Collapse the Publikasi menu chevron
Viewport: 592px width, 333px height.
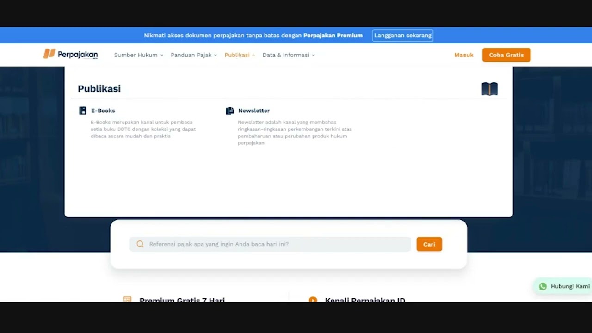coord(253,55)
